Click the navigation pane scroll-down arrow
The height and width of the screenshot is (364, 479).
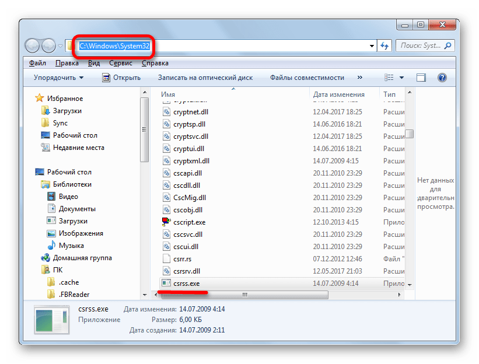click(145, 295)
